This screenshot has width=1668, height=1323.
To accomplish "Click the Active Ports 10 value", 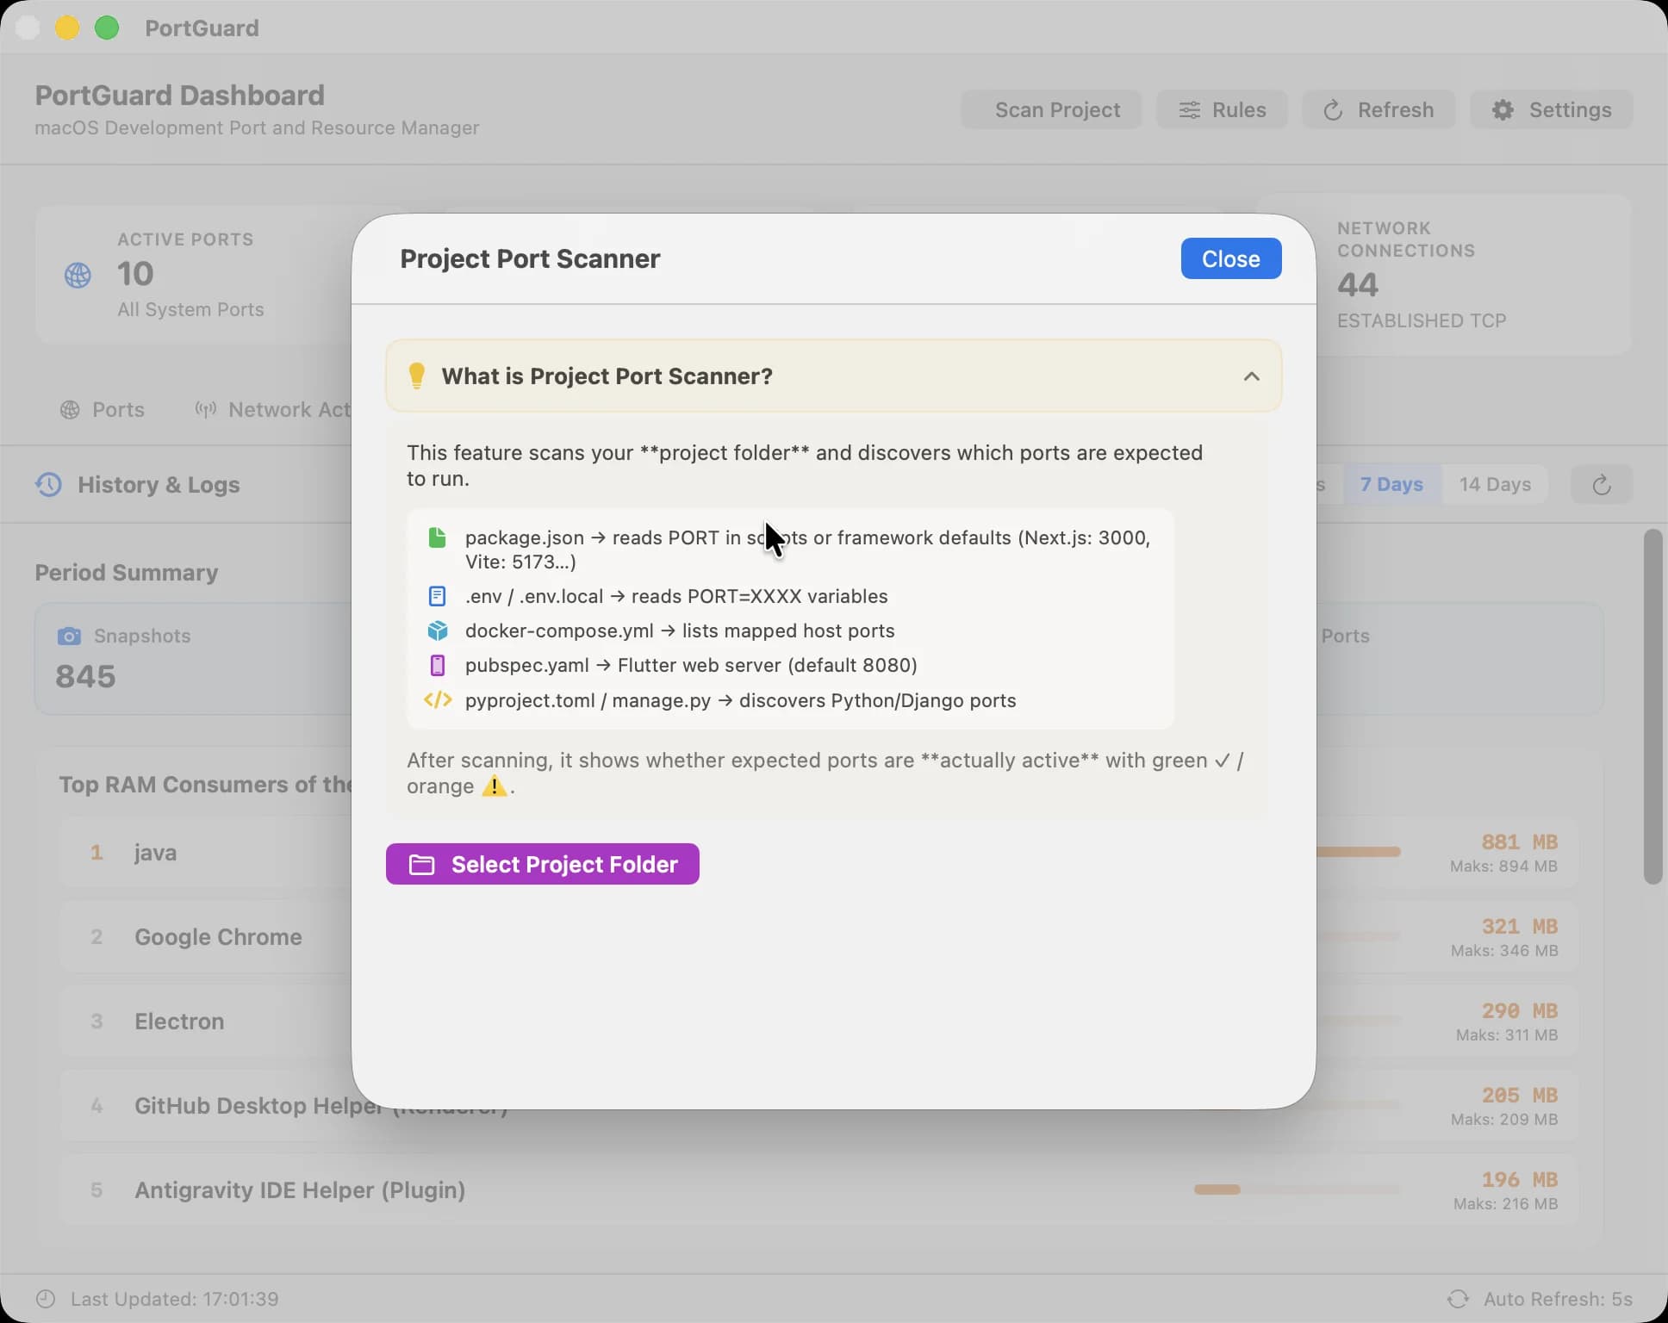I will [135, 274].
